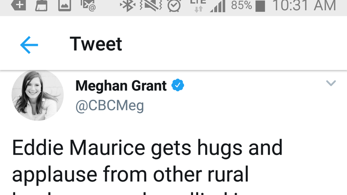Tap the blue back arrow
The width and height of the screenshot is (347, 195).
tap(29, 45)
